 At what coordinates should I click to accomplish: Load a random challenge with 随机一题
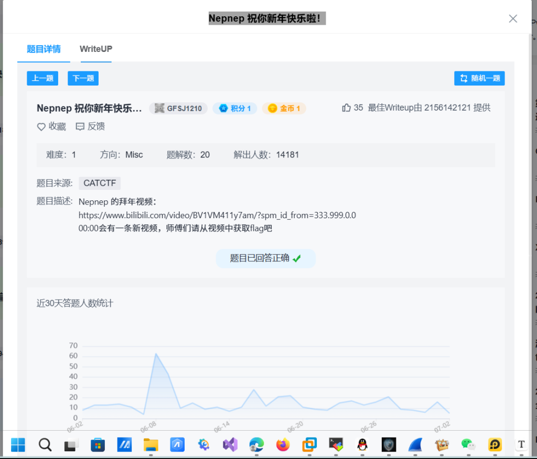pyautogui.click(x=479, y=78)
